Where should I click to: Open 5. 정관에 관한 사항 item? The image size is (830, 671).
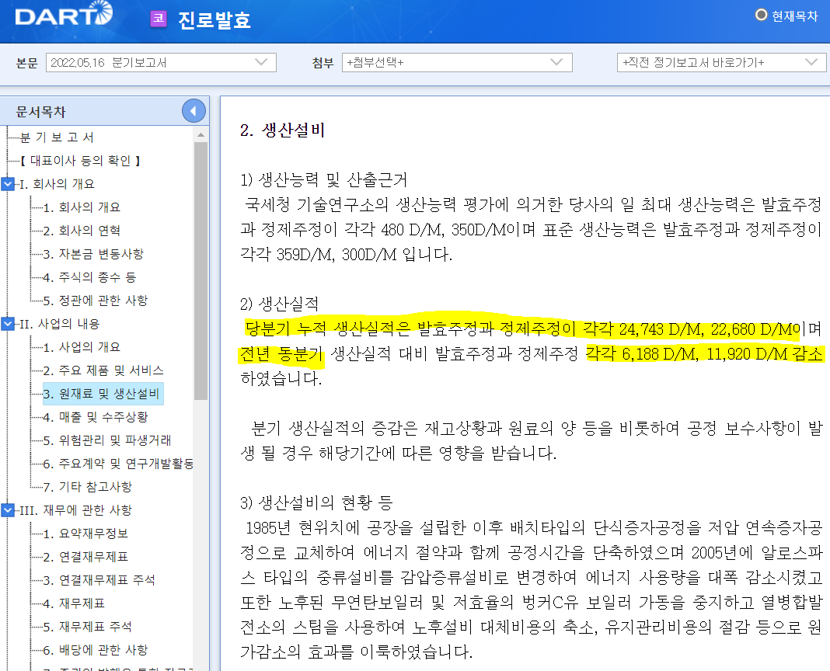(96, 300)
